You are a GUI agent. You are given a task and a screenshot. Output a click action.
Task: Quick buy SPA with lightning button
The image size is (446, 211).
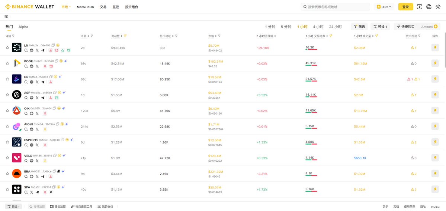pos(435,189)
